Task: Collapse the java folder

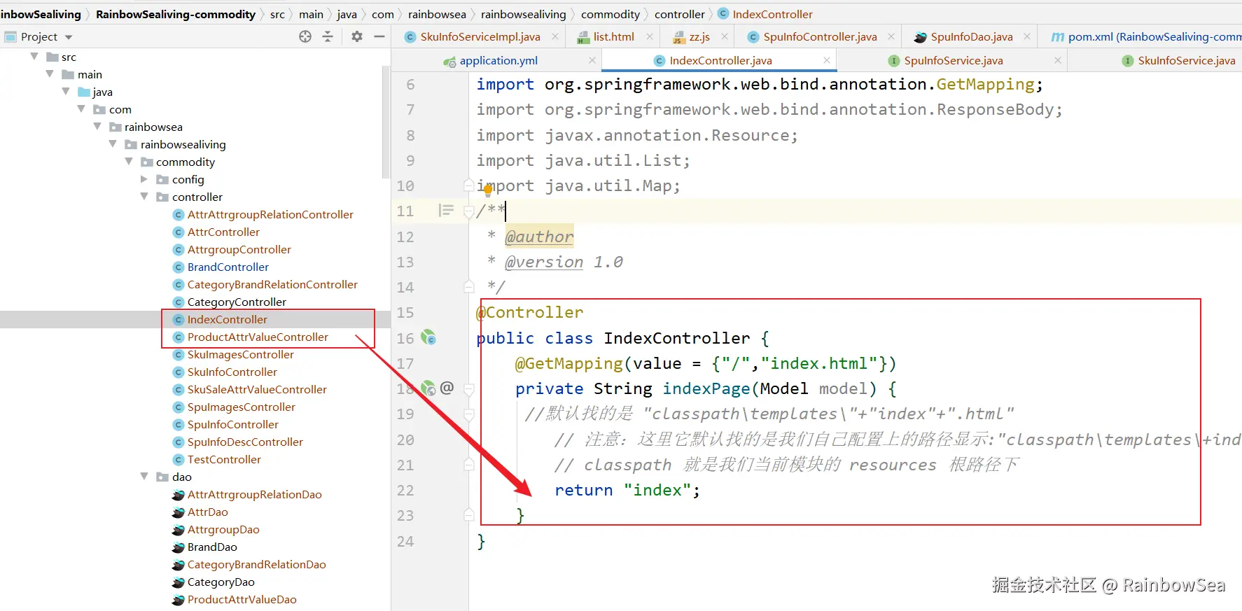Action: [x=66, y=91]
